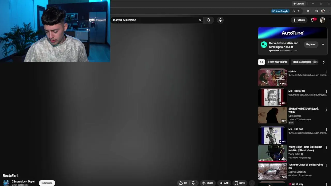Show more filter chips with right arrow
Image resolution: width=331 pixels, height=186 pixels.
click(x=323, y=62)
